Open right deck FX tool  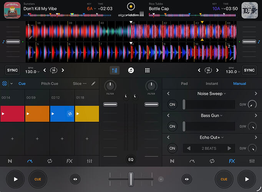[232, 161]
